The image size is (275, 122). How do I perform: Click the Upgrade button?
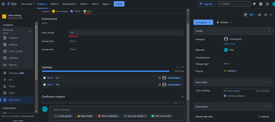[206, 4]
